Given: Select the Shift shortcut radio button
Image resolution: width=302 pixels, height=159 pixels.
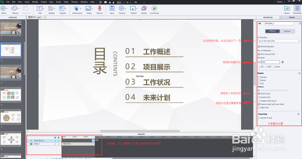Looking at the screenshot, I should tap(266, 67).
